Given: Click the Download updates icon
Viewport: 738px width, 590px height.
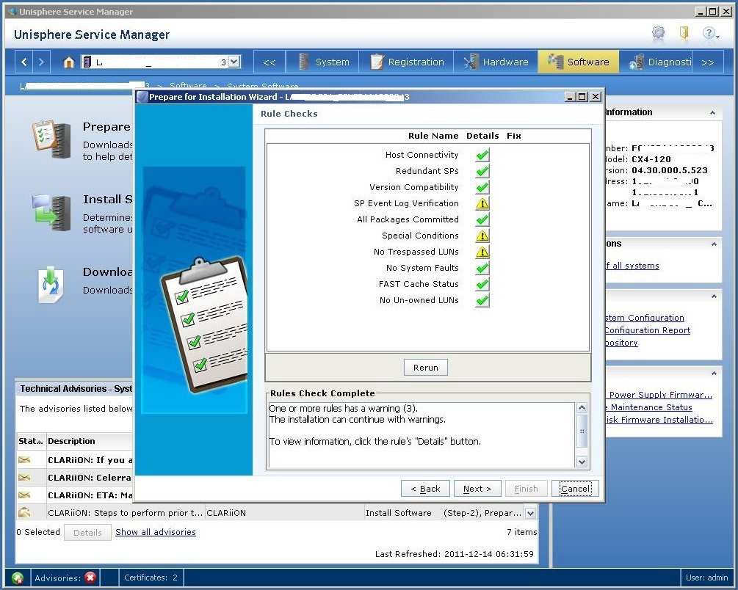Looking at the screenshot, I should tap(51, 284).
